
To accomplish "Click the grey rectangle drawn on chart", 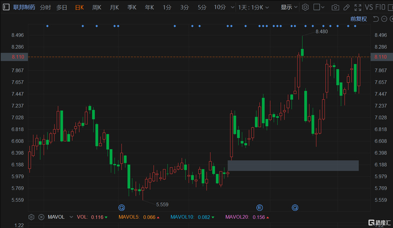I will point(293,165).
